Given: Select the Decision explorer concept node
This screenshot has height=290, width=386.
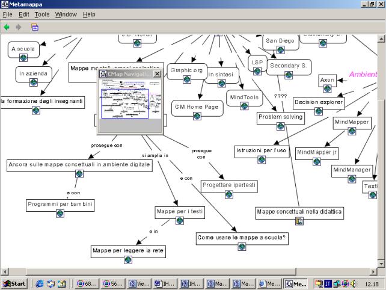Looking at the screenshot, I should tap(319, 103).
